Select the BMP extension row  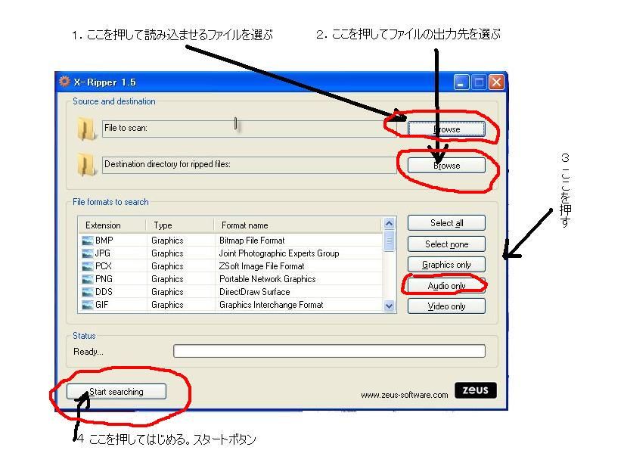pos(231,241)
